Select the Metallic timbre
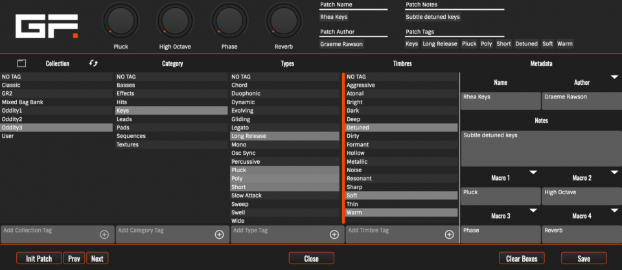Screen dimensions: 622x270 [402, 162]
